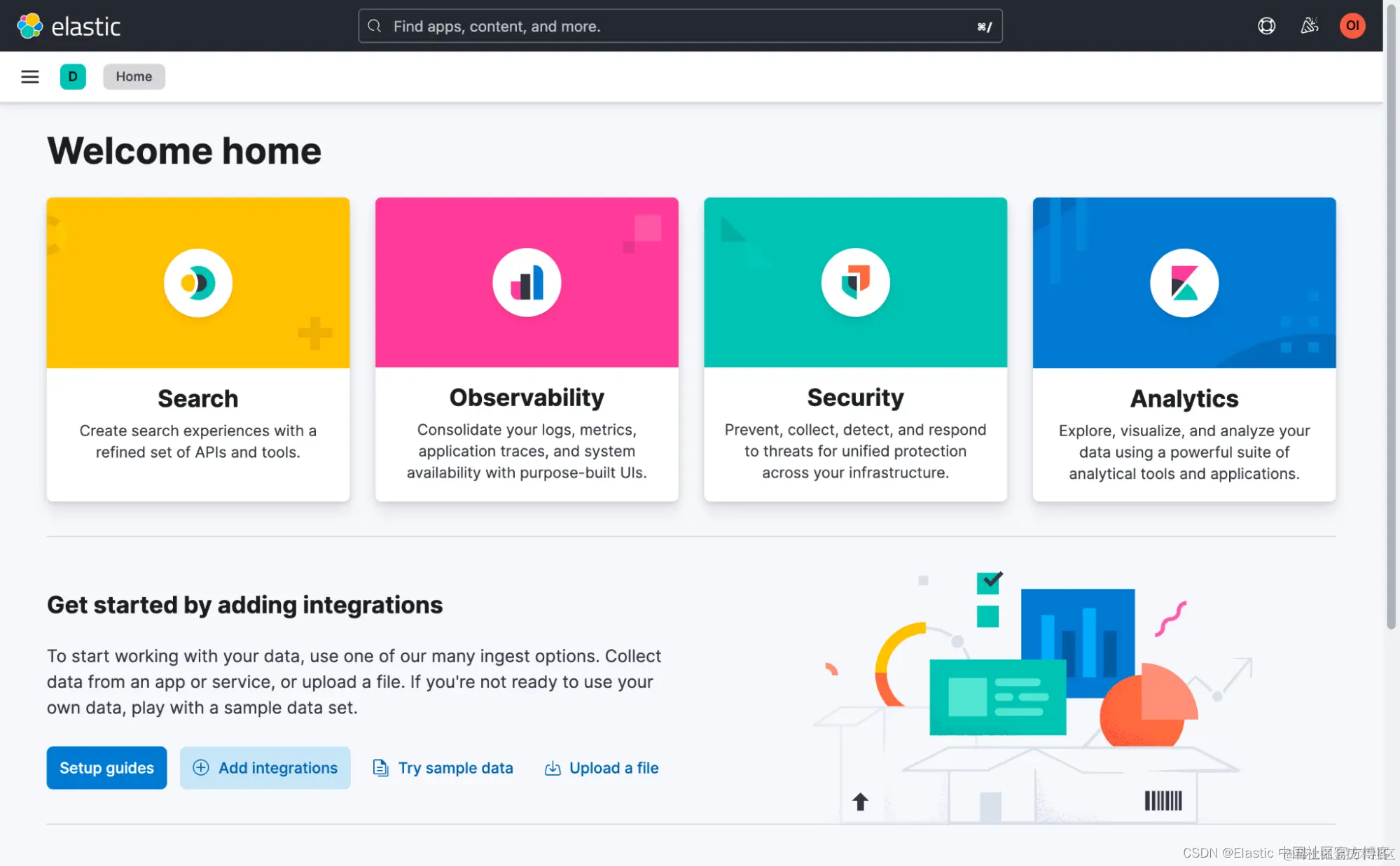Open the newsfeed celebration icon
This screenshot has width=1400, height=866.
pos(1309,26)
